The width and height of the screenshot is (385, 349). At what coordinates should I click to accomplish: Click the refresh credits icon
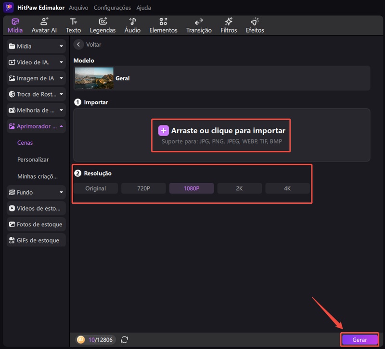[125, 340]
